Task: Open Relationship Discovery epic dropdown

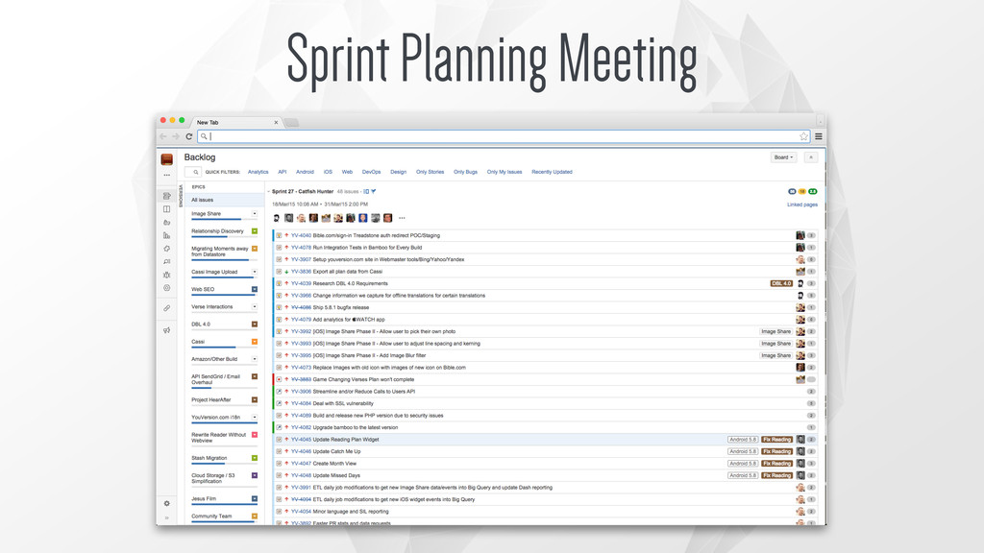Action: point(255,231)
